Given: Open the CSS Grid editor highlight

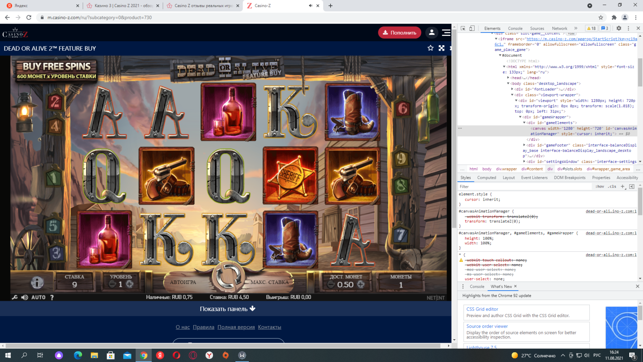Looking at the screenshot, I should point(482,309).
